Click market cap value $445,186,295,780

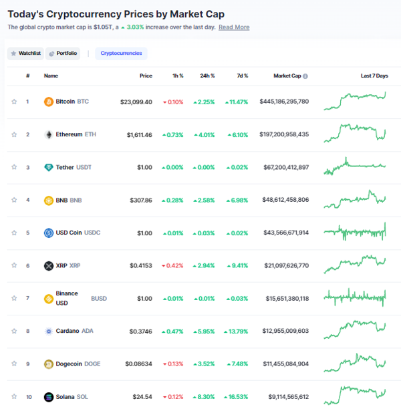coord(284,102)
